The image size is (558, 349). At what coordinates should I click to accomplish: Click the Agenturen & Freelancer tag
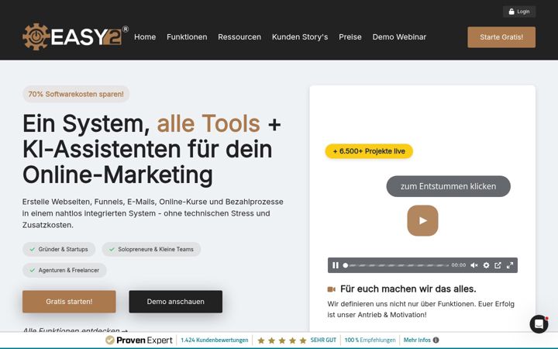point(64,271)
